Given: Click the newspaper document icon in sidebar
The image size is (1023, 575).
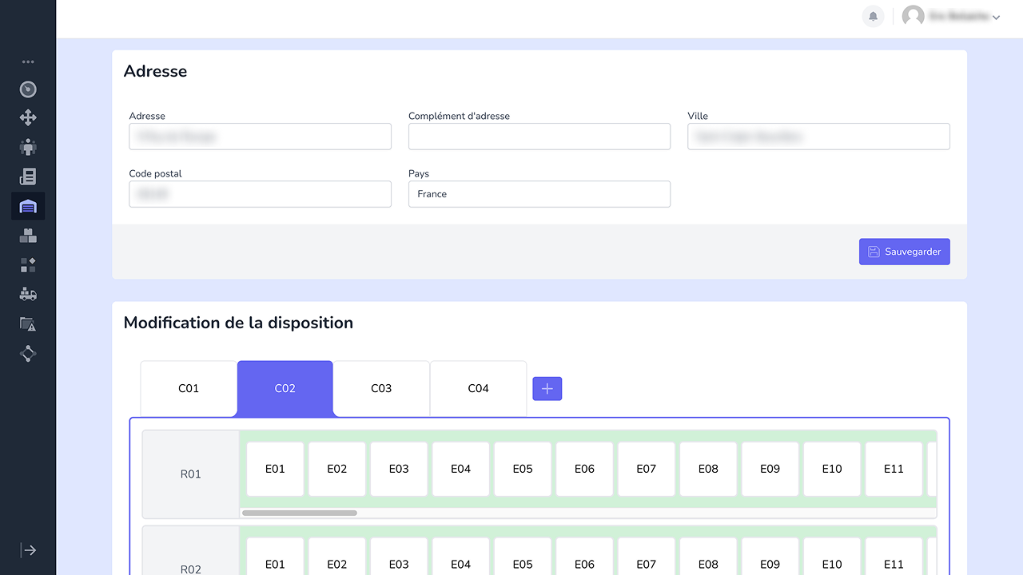Looking at the screenshot, I should 28,176.
